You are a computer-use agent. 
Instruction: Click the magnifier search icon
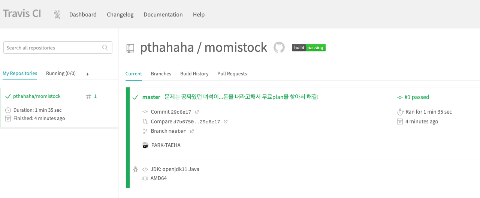click(105, 48)
